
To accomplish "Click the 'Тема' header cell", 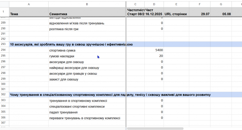I will click(x=29, y=12).
